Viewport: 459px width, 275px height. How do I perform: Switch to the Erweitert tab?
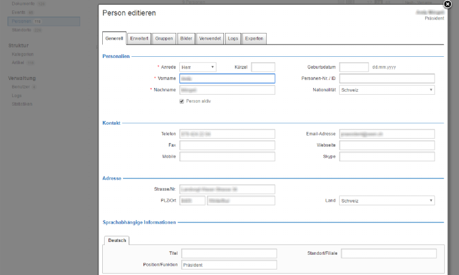coord(139,38)
